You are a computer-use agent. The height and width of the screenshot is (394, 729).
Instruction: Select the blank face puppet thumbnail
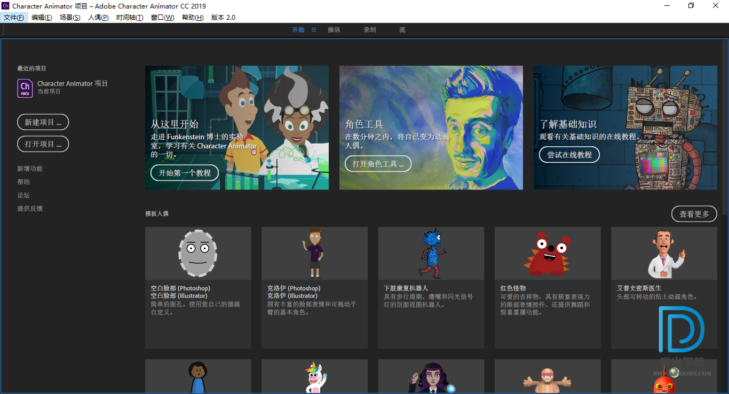[x=198, y=254]
